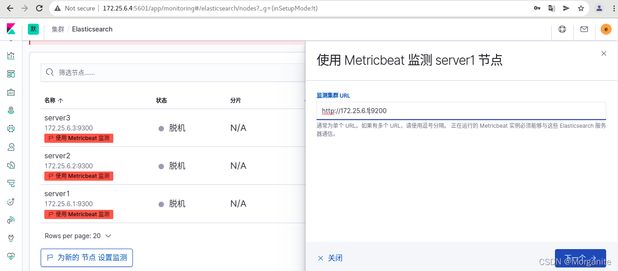Sort nodes by 名称 column
Viewport: 618px width, 271px height.
pos(53,100)
